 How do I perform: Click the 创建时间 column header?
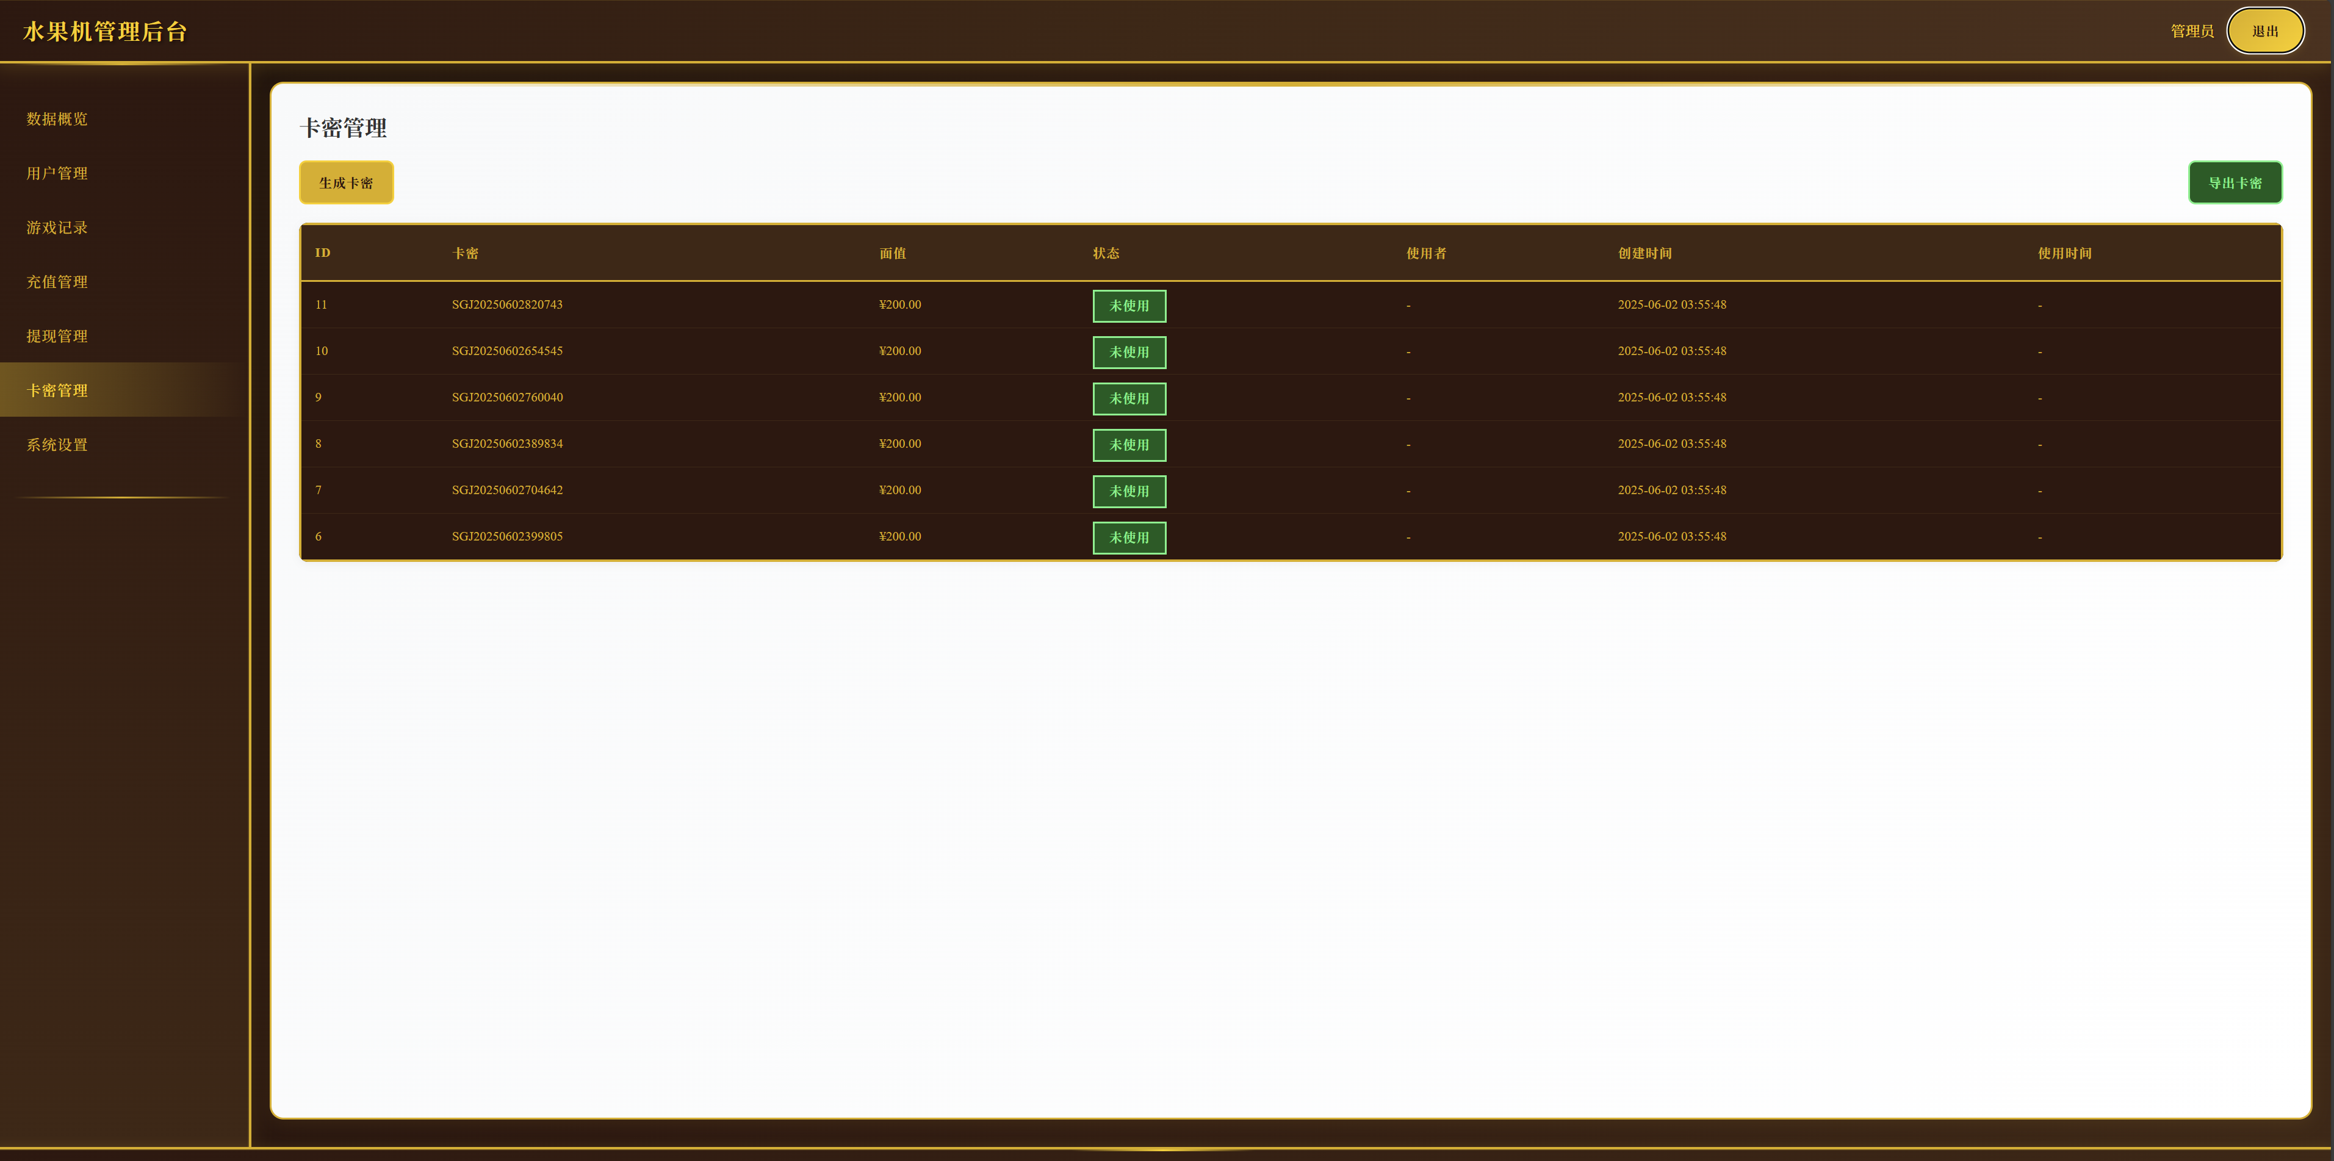point(1644,254)
